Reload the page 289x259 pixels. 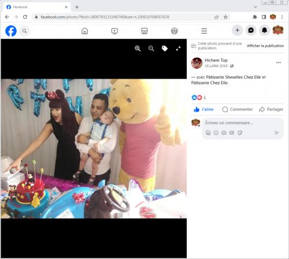click(25, 17)
